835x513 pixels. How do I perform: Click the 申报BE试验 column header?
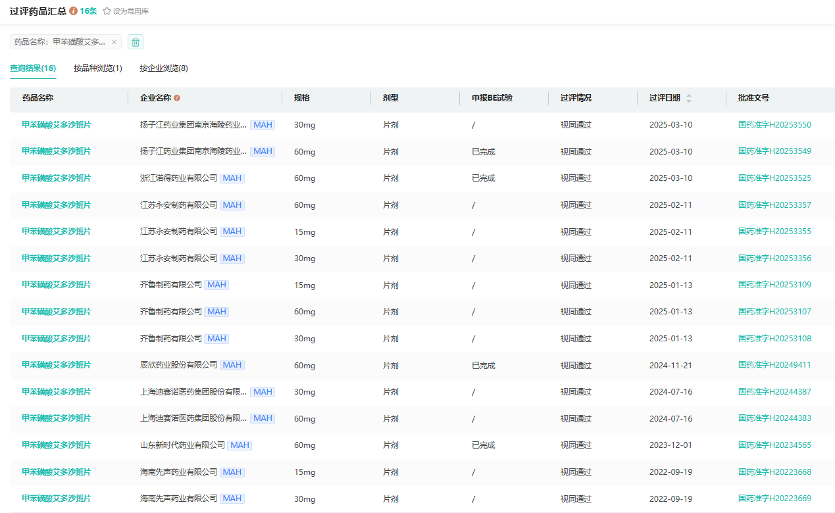pyautogui.click(x=492, y=98)
